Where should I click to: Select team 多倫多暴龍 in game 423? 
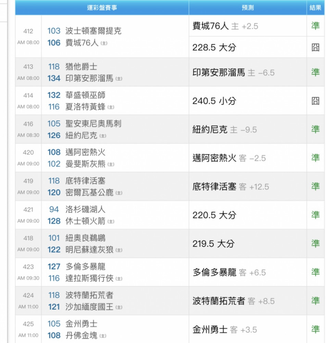85,267
